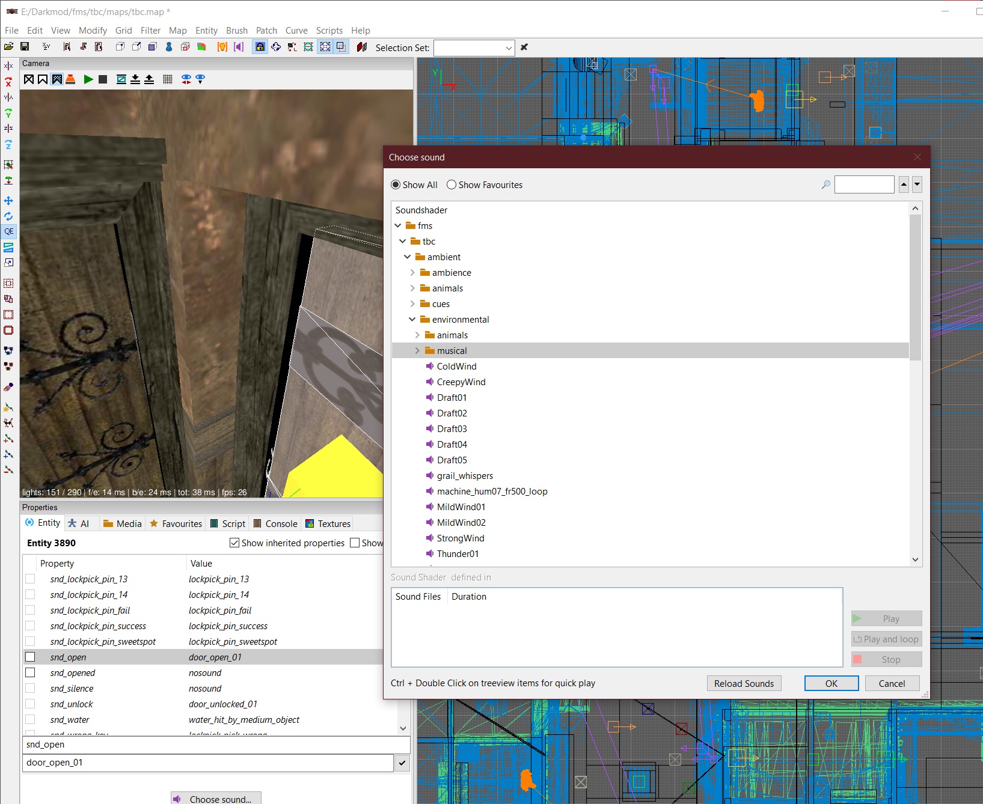Click the sound search input field

point(864,185)
